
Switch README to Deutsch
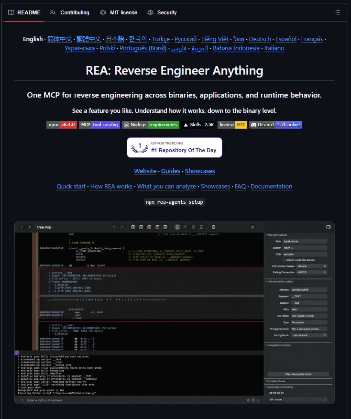point(260,39)
